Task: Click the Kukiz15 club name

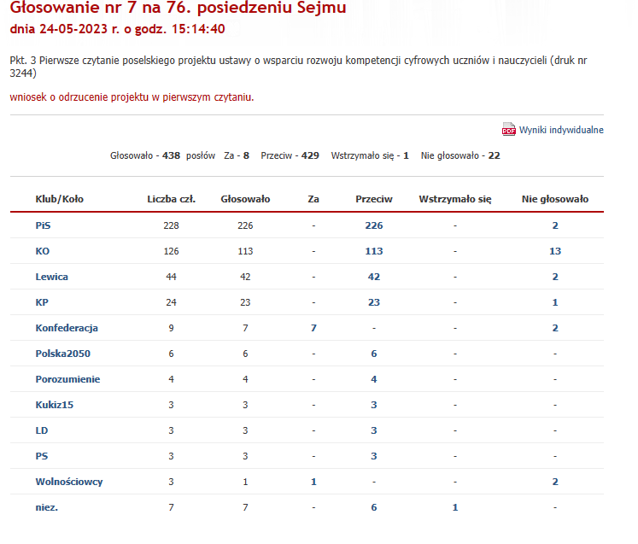Action: tap(55, 405)
